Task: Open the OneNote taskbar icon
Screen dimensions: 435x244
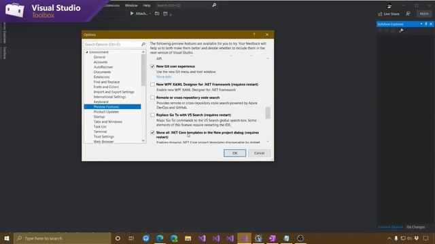Action: pos(272,238)
